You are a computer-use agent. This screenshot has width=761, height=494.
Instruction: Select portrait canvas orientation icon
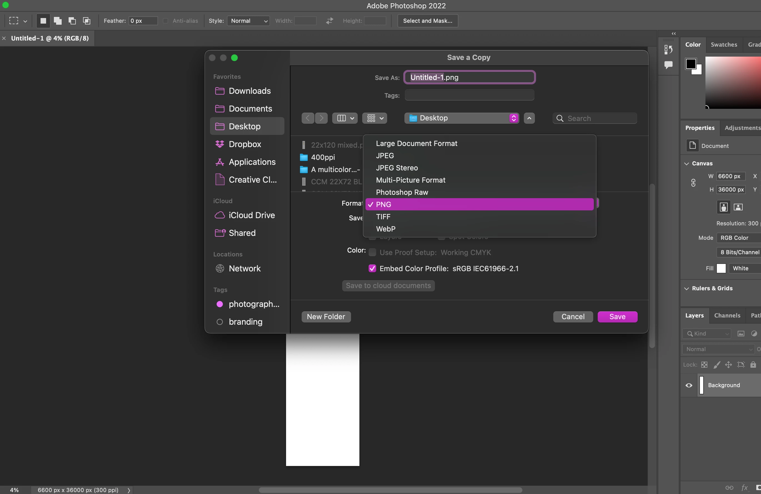coord(724,207)
